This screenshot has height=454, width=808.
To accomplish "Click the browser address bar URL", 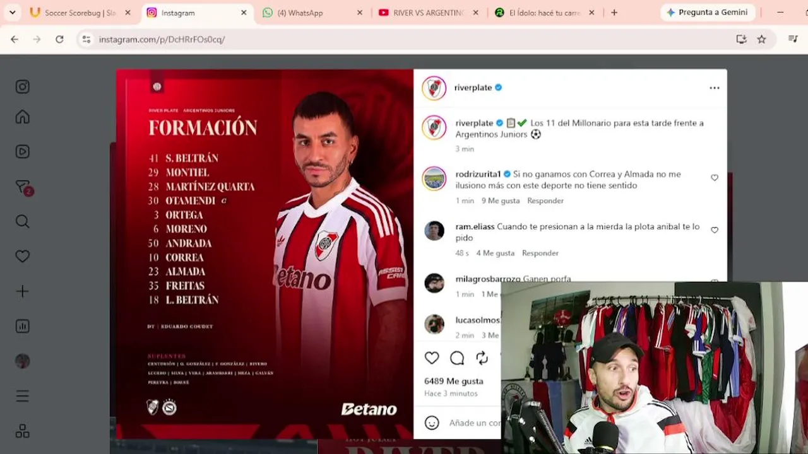I will pyautogui.click(x=162, y=39).
